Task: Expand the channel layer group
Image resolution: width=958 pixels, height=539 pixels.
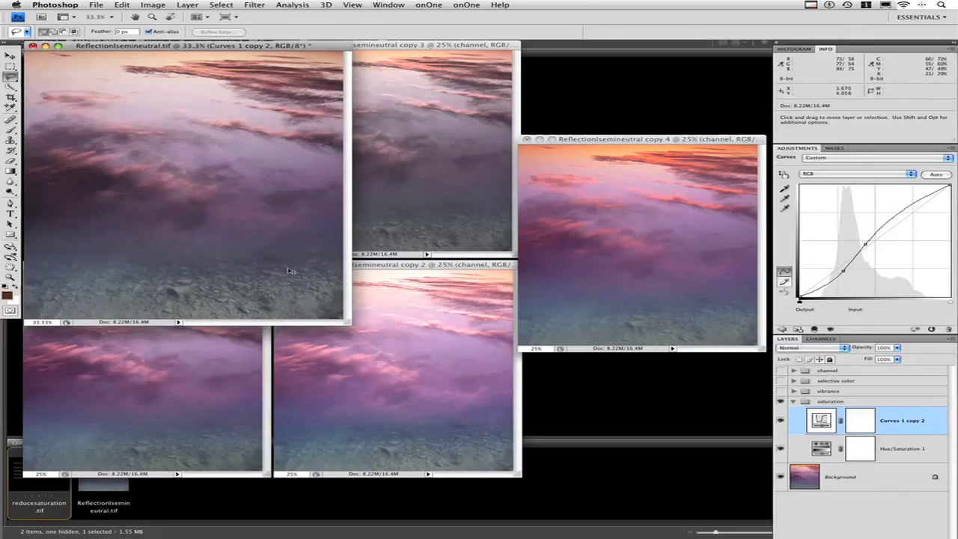Action: point(793,371)
